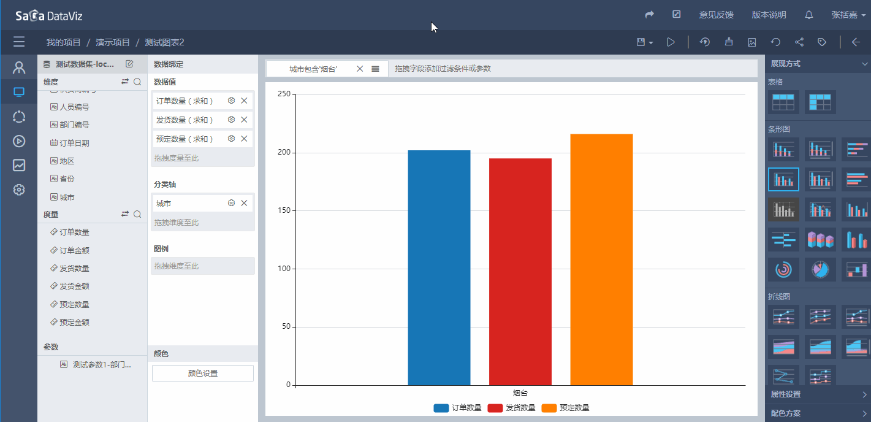Go to 演示项目 in the breadcrumb

[x=113, y=42]
